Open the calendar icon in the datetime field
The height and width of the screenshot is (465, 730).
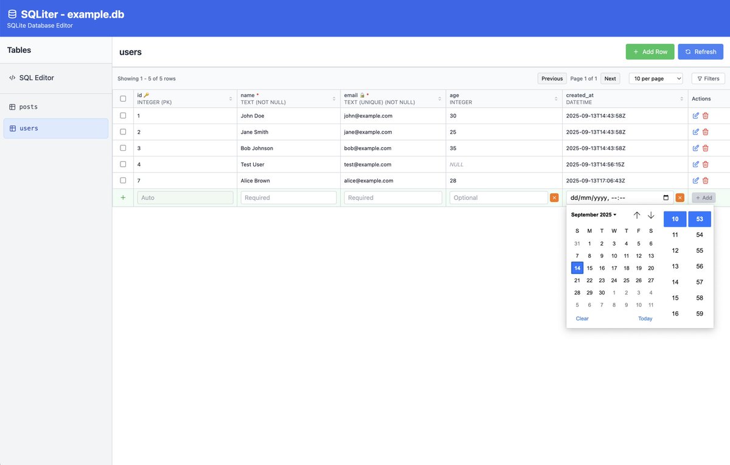pyautogui.click(x=666, y=198)
